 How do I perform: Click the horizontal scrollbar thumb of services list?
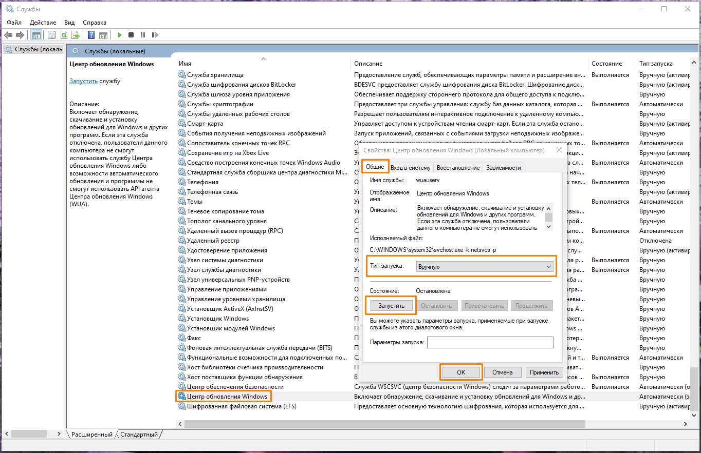click(384, 424)
